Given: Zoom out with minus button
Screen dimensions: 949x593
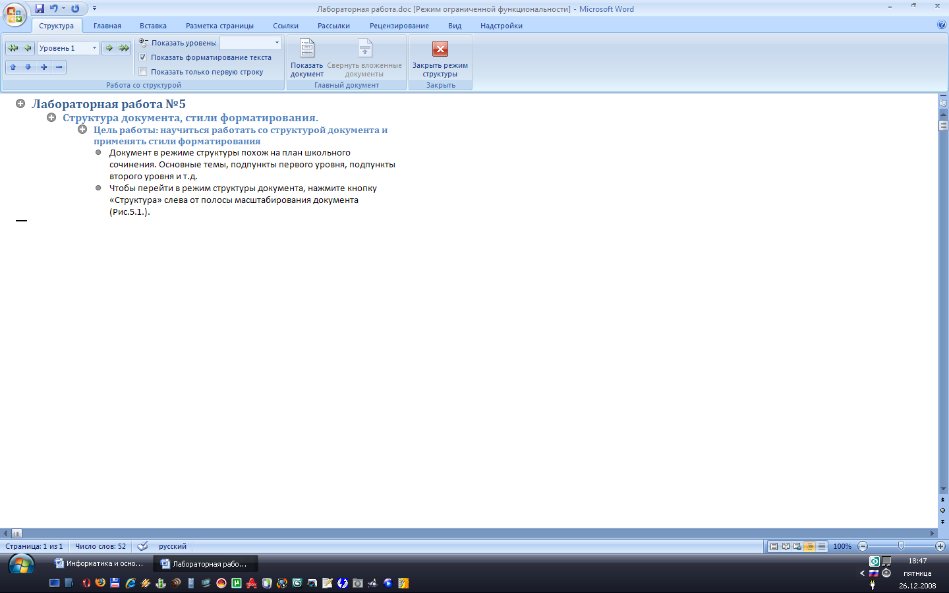Looking at the screenshot, I should click(863, 546).
